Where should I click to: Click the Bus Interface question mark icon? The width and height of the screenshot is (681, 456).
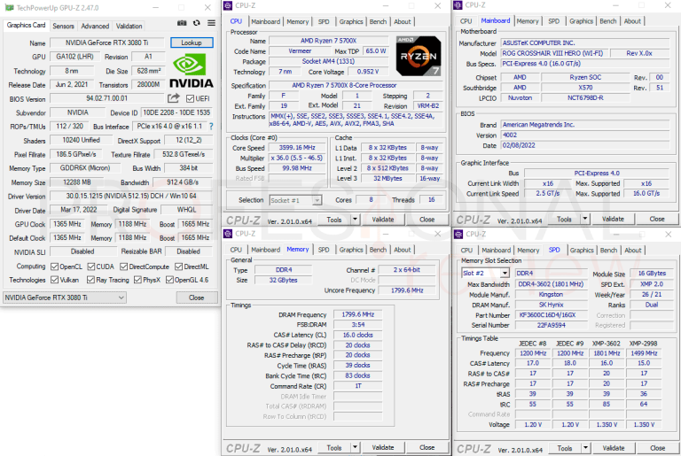coord(211,127)
